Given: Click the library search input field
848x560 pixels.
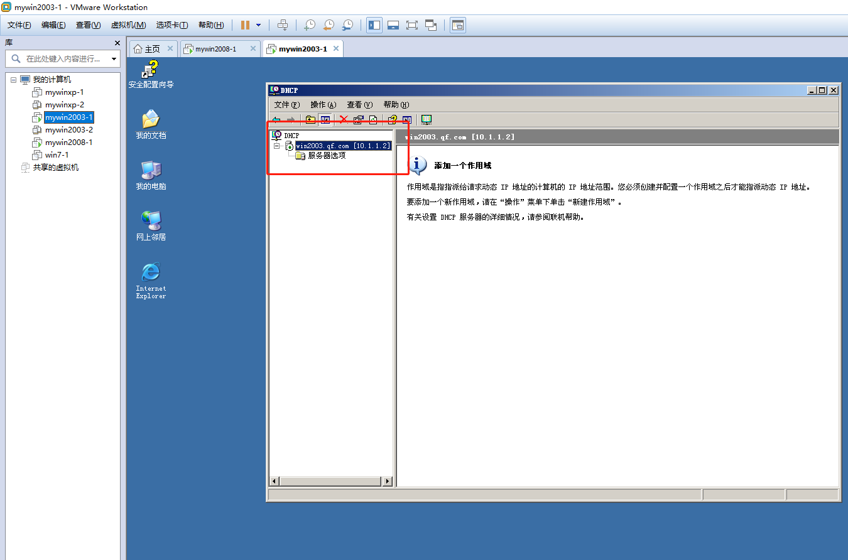Looking at the screenshot, I should pos(62,58).
